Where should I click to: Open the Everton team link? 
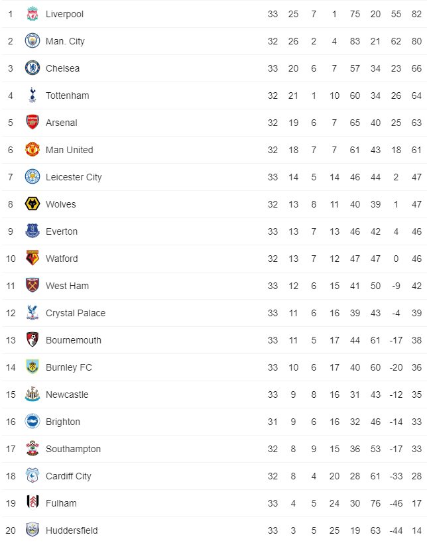coord(62,231)
